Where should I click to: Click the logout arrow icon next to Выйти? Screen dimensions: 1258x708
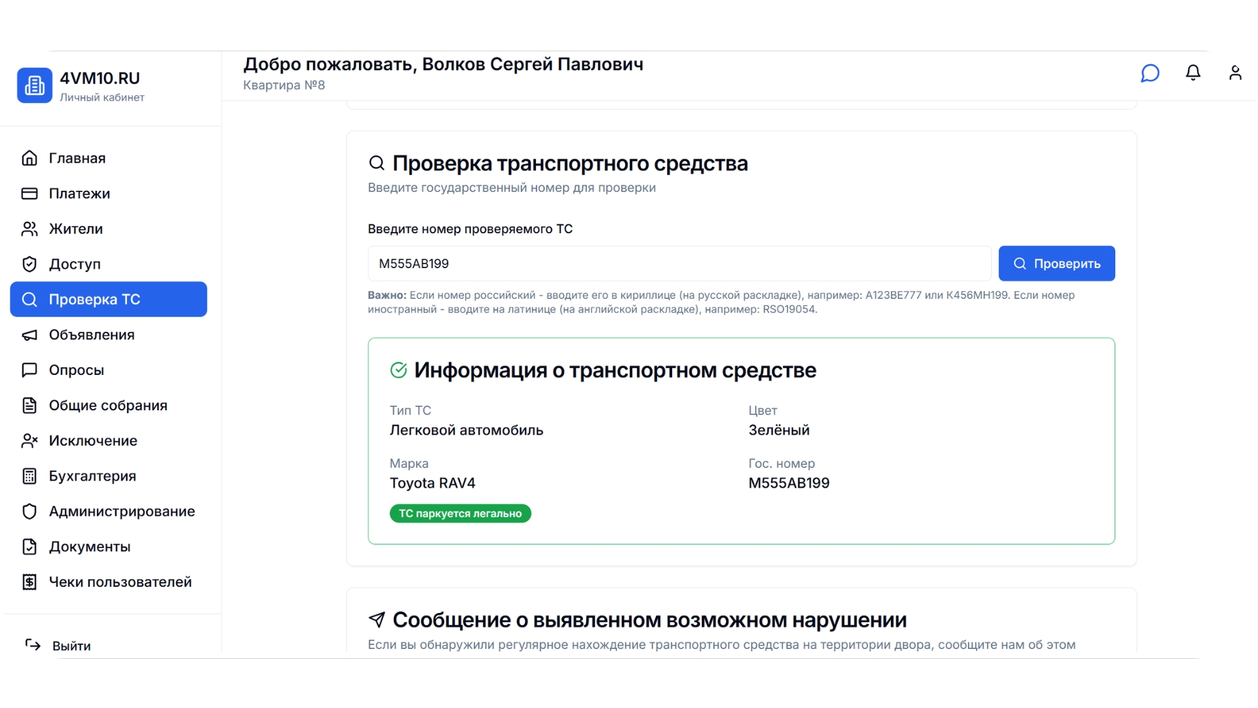coord(32,645)
